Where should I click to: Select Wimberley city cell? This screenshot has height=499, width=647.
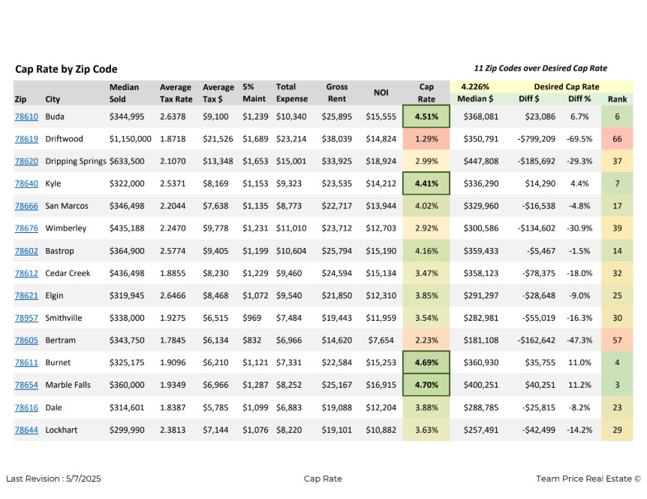click(65, 228)
